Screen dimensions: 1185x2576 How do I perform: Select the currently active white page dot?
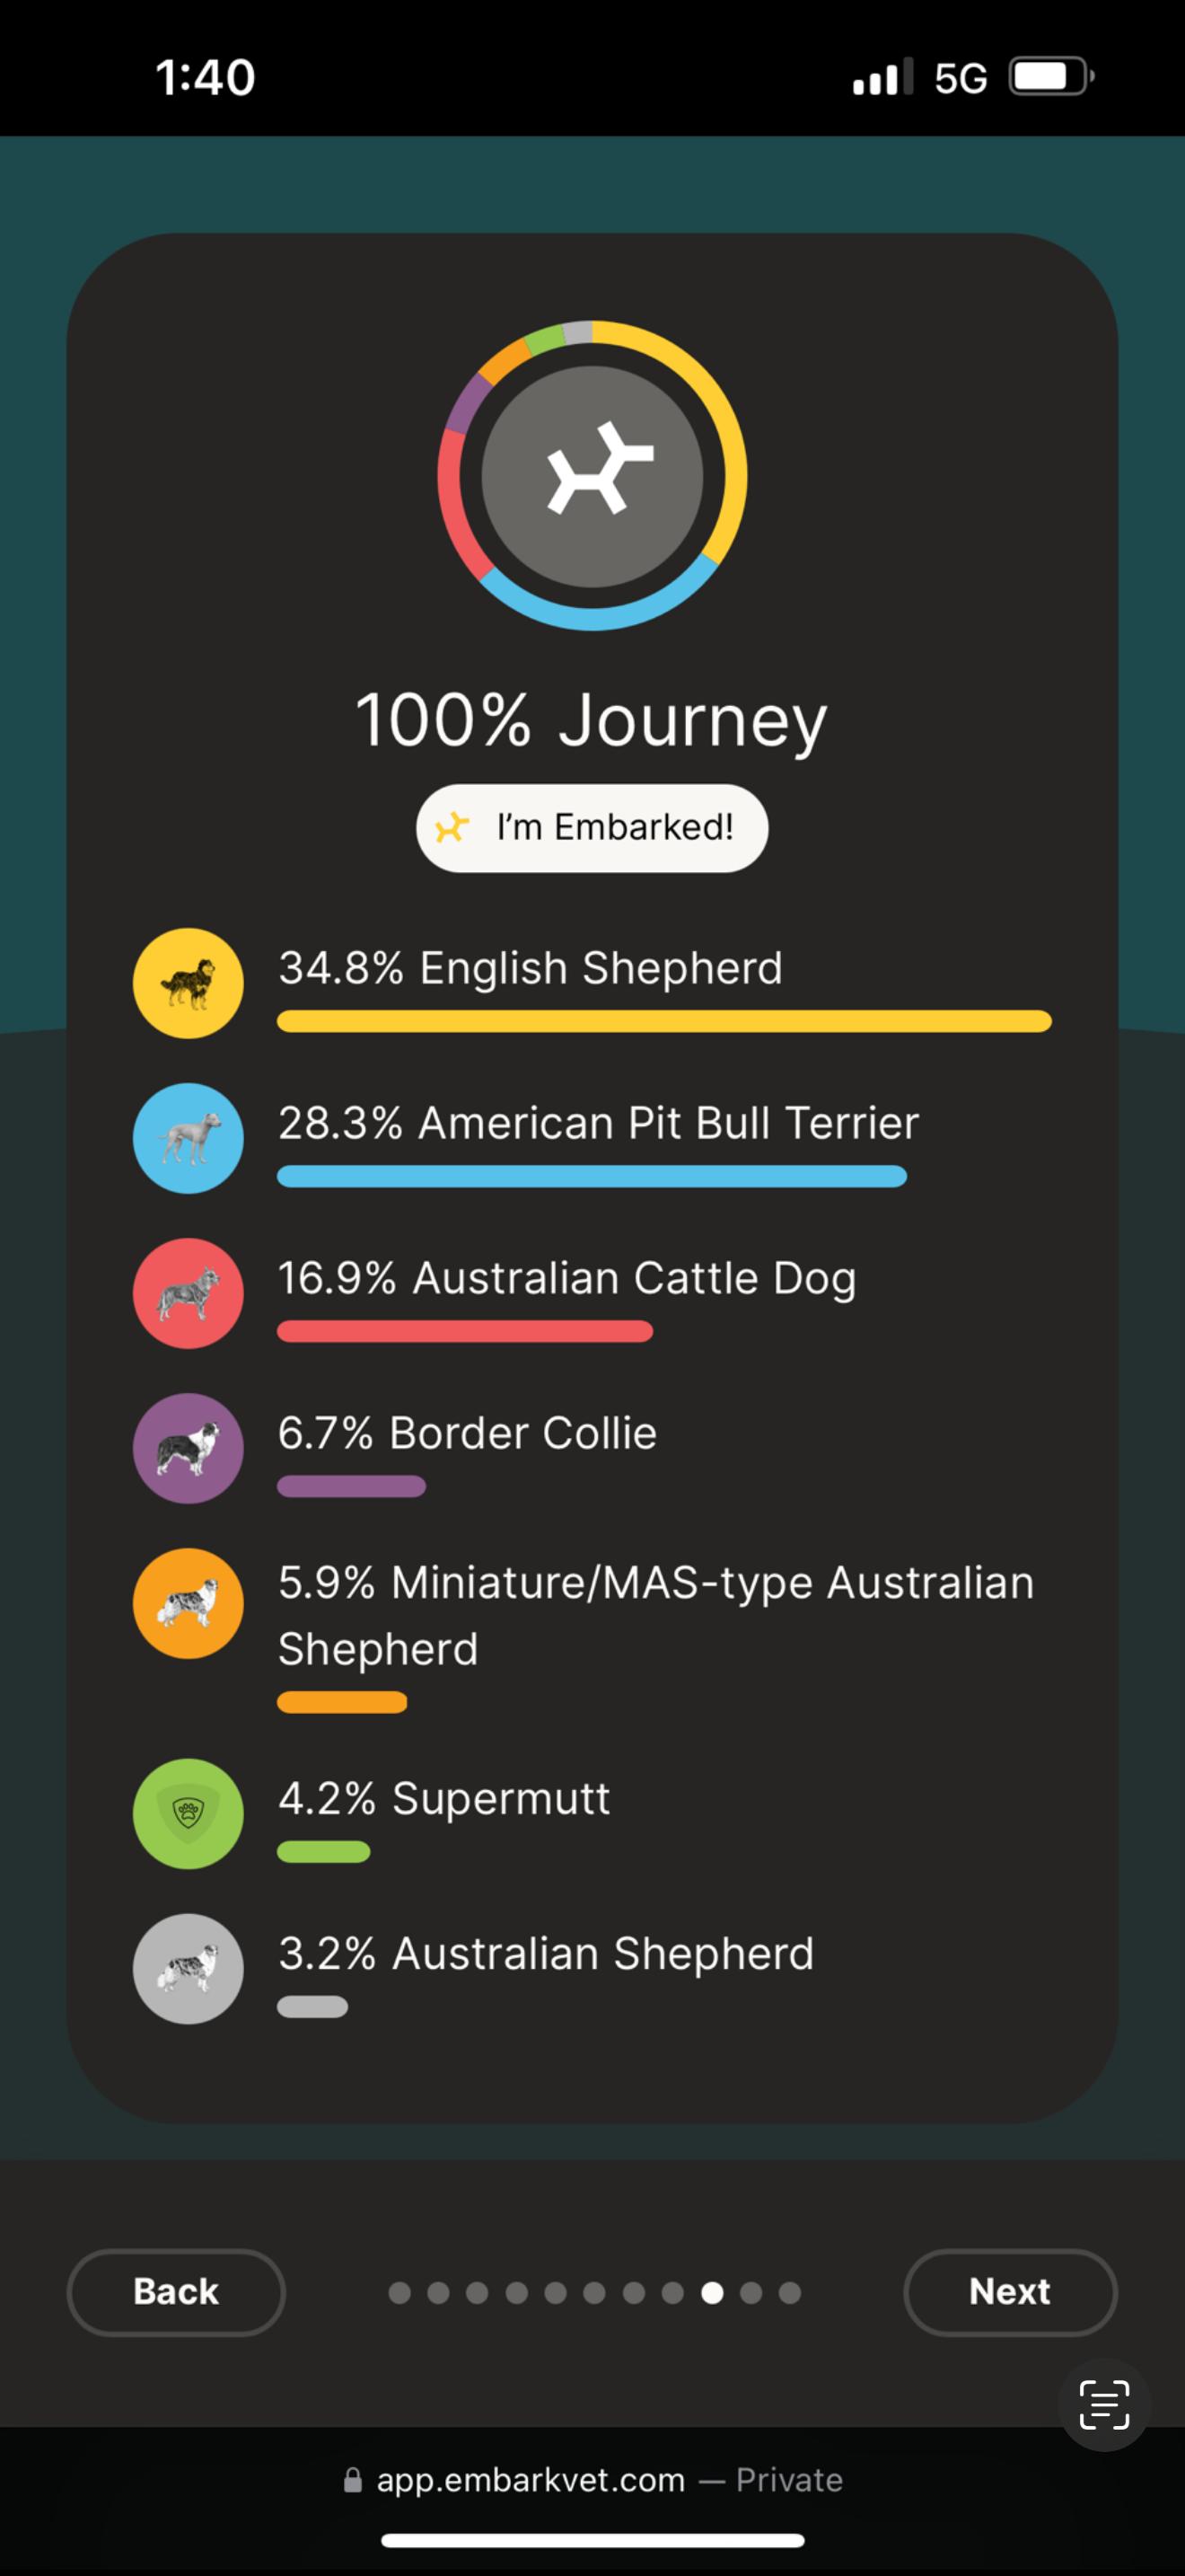point(713,2292)
